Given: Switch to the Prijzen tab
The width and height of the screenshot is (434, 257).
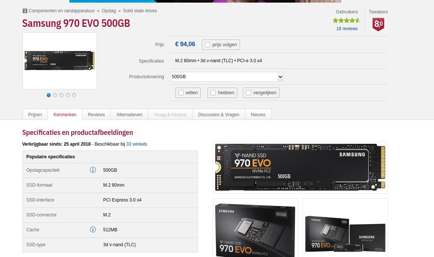Looking at the screenshot, I should (35, 114).
